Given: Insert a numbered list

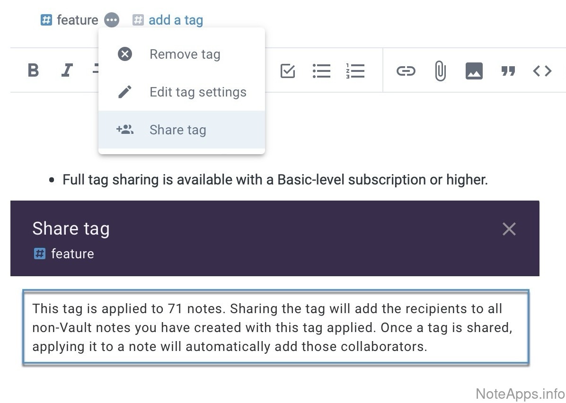Looking at the screenshot, I should click(355, 71).
